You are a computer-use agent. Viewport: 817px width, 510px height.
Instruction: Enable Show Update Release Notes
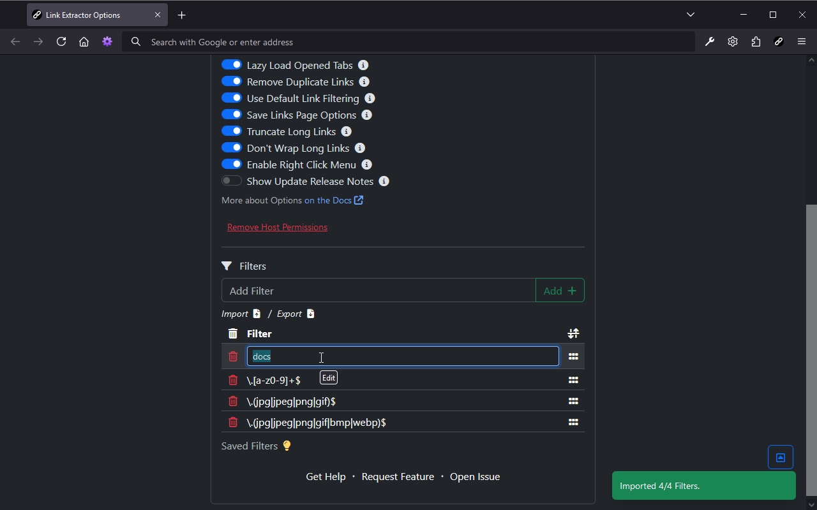232,180
